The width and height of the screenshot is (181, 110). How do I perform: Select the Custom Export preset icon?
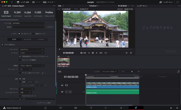click(x=6, y=12)
